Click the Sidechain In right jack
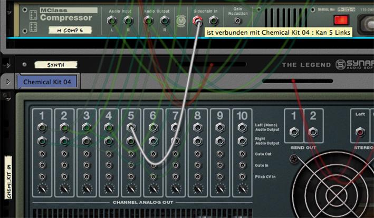 214,21
